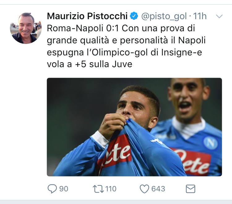Click the @pisto_gol handle
232x204 pixels.
click(164, 16)
